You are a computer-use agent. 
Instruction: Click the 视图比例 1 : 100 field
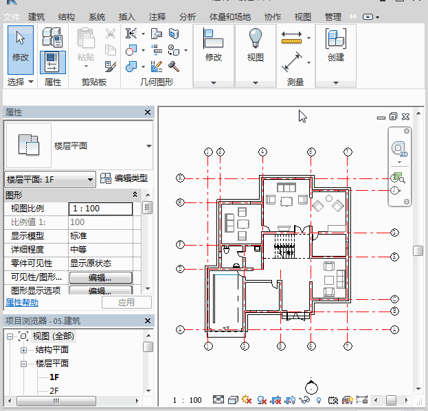(100, 209)
